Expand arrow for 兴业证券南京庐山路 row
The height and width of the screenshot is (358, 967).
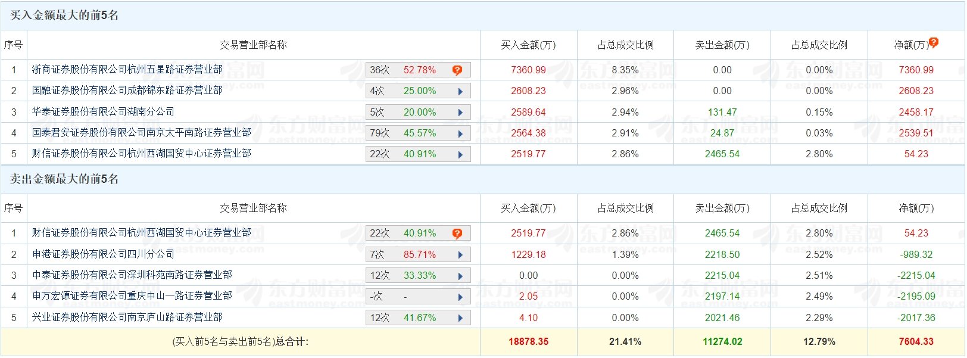460,318
